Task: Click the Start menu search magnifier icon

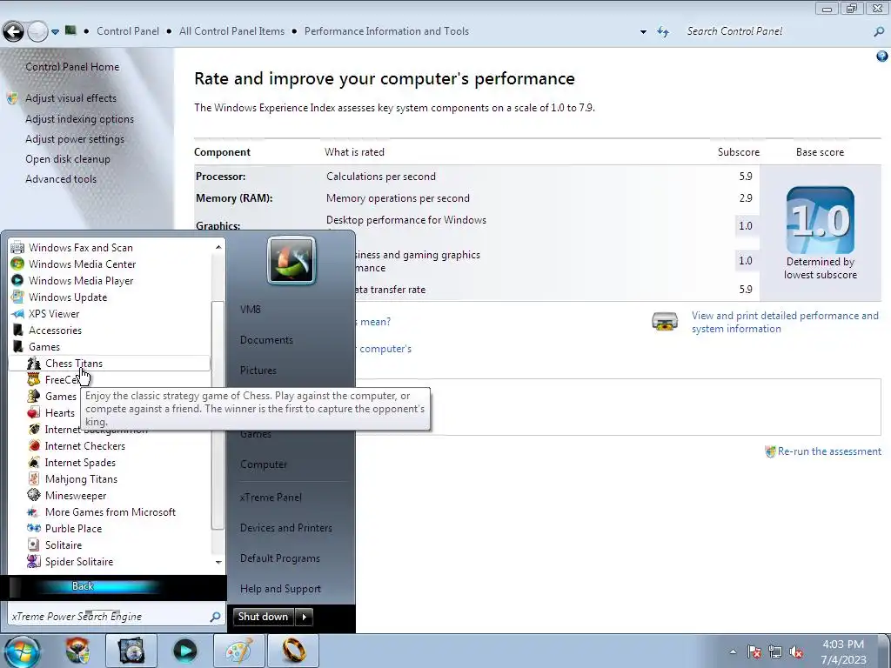Action: pyautogui.click(x=216, y=617)
